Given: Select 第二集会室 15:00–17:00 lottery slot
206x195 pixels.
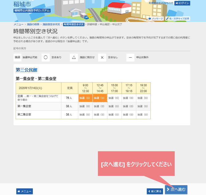Looking at the screenshot, I should pos(115,115).
